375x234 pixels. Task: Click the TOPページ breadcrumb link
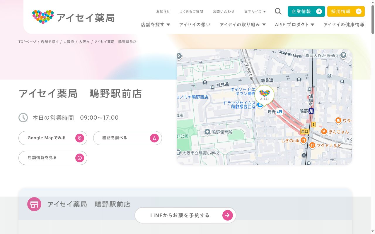(27, 42)
